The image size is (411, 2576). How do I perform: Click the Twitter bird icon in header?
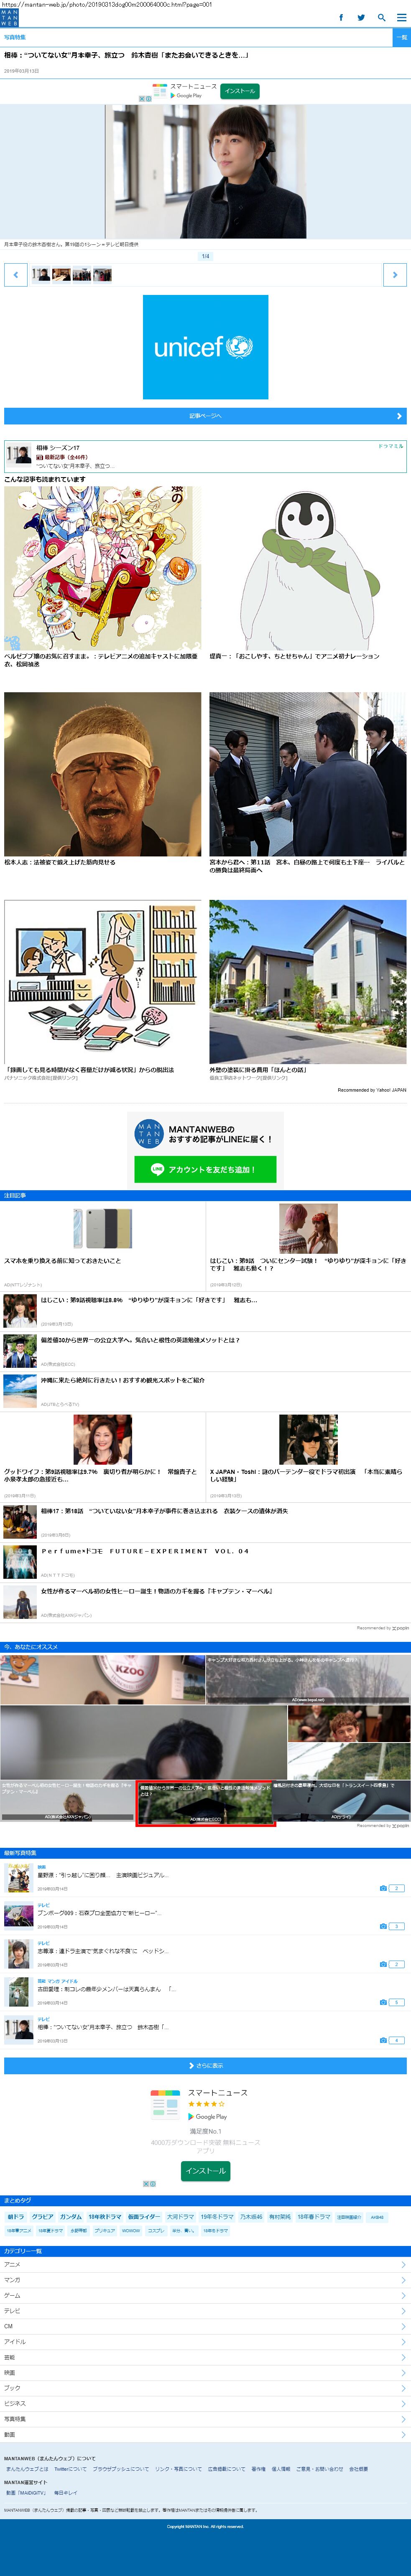(361, 17)
